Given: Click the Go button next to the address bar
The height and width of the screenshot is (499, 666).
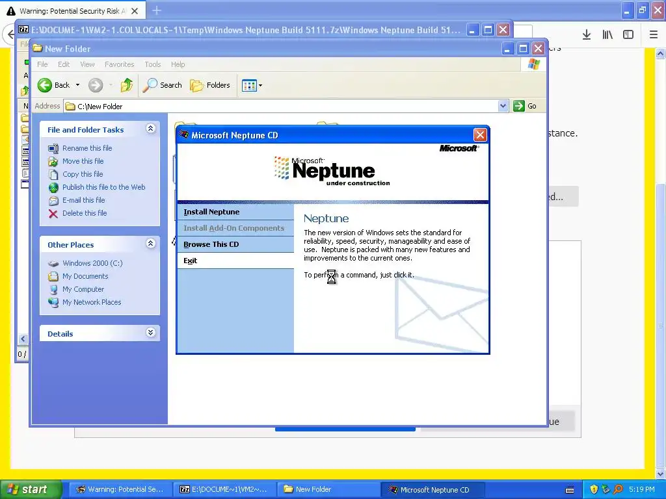Looking at the screenshot, I should [x=525, y=106].
